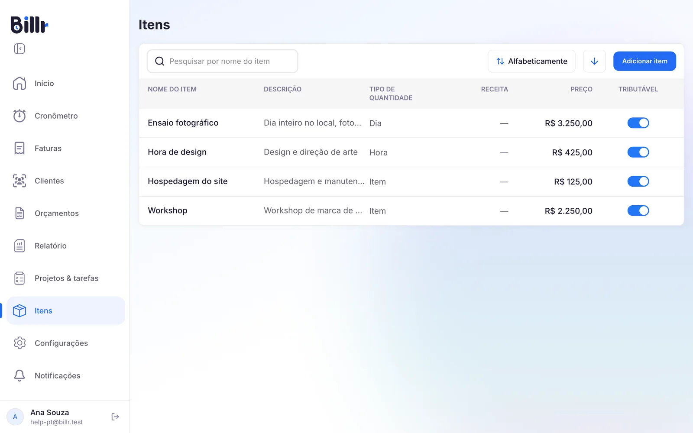Open the Clientes section

66,181
